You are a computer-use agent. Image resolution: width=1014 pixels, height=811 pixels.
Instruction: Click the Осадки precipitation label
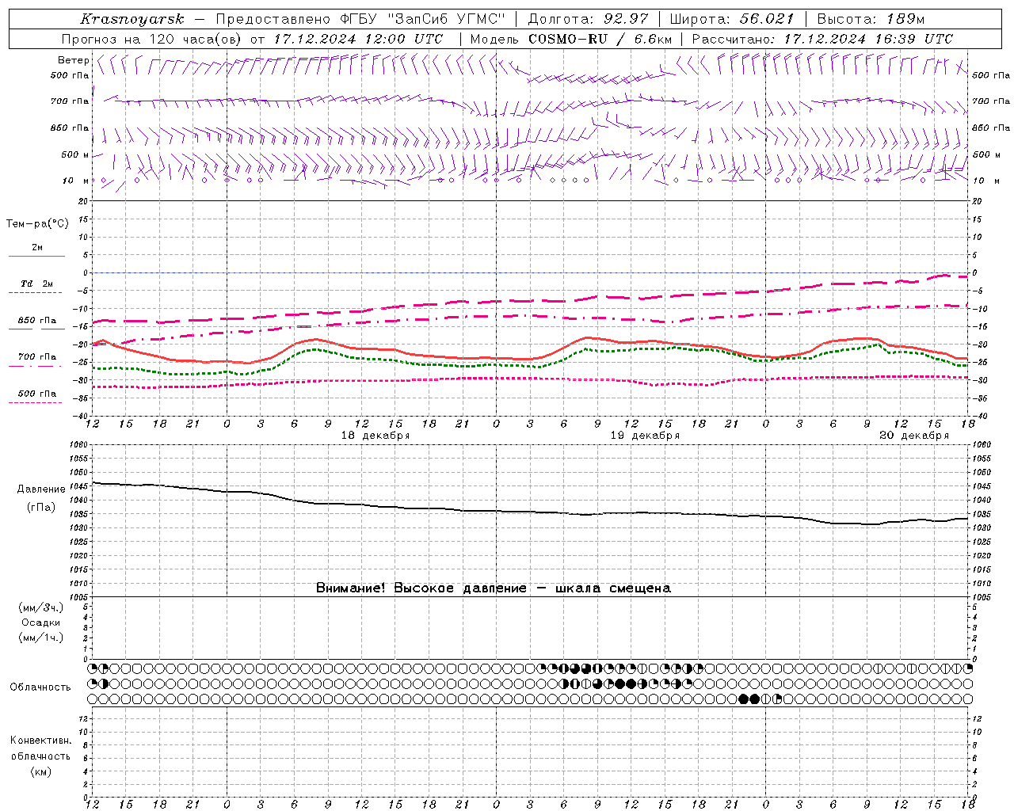pyautogui.click(x=40, y=623)
